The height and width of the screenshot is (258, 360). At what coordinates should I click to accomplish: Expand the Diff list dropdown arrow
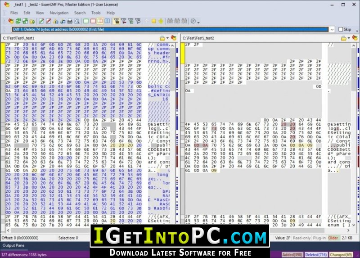332,29
